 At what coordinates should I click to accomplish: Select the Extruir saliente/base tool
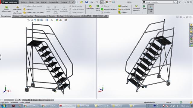point(6,9)
